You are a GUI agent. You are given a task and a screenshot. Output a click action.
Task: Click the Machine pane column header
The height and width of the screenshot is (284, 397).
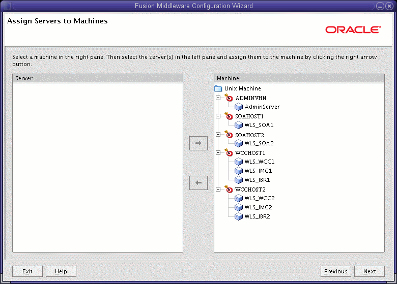pos(299,78)
